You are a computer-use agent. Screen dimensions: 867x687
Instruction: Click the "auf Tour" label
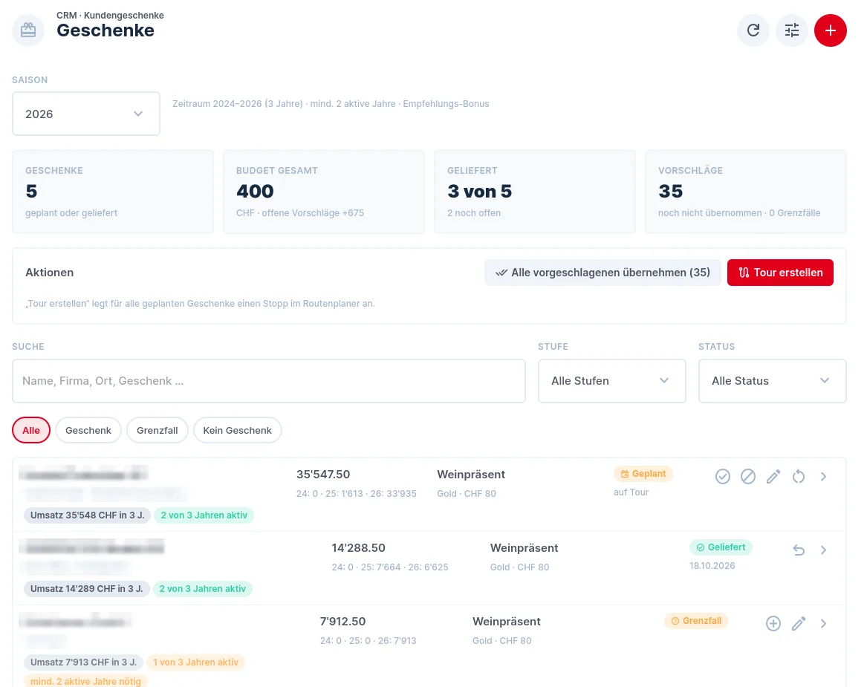(631, 492)
